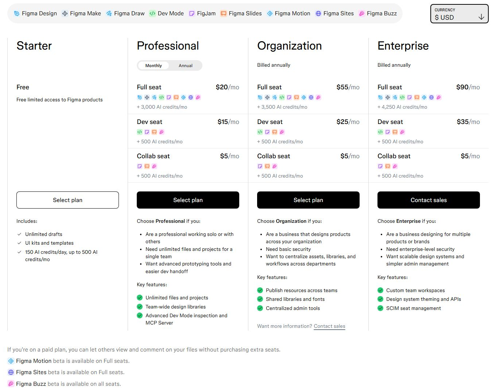Click Figma Slides icon in Enterprise Collab seat
The image size is (496, 392).
pyautogui.click(x=388, y=166)
